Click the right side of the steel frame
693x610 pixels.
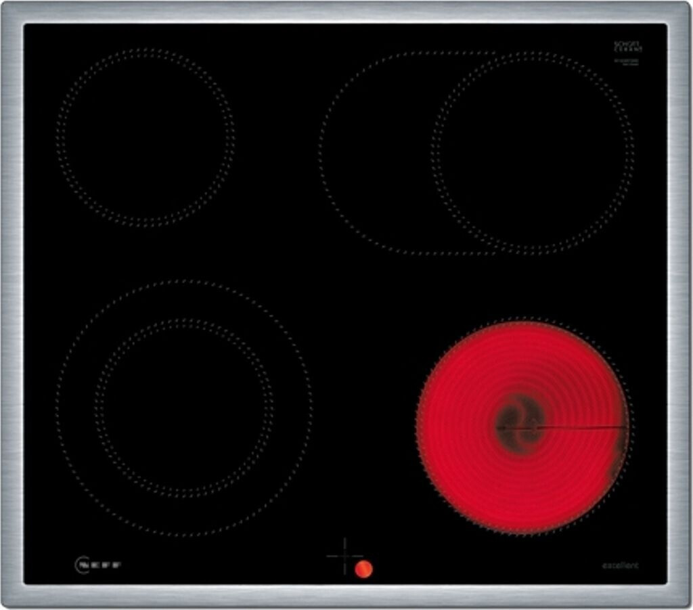click(x=680, y=305)
